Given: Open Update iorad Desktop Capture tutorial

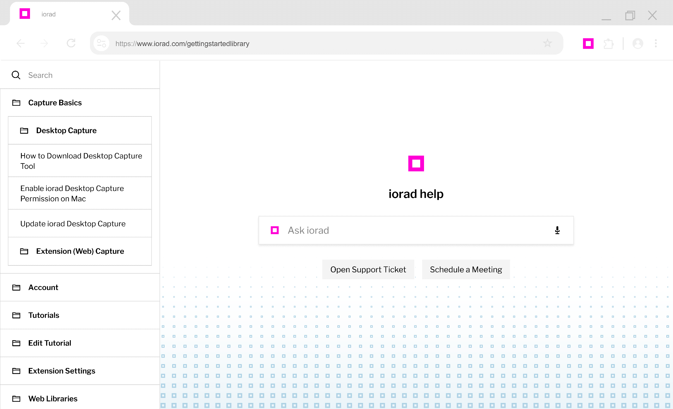Looking at the screenshot, I should (x=80, y=223).
